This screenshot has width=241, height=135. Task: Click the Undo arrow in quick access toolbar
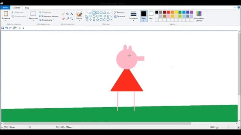(6, 28)
